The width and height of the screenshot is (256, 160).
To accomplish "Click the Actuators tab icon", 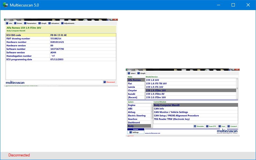I will [x=50, y=23].
